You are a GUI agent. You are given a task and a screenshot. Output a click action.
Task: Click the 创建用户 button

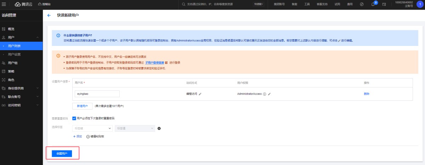(62, 154)
